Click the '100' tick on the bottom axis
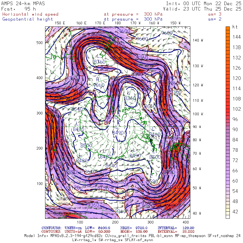 [x=80, y=222]
